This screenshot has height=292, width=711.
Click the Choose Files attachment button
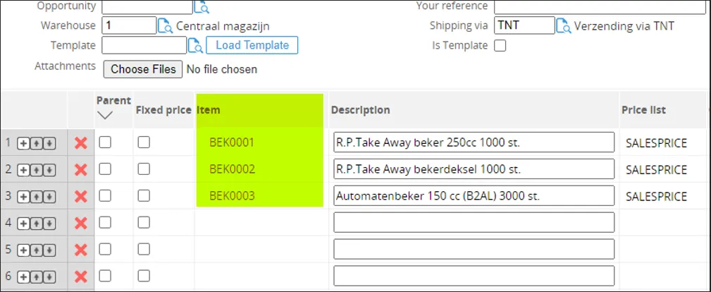143,69
